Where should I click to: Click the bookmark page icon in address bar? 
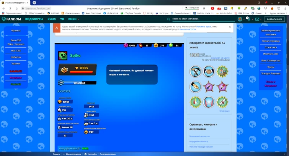point(204,8)
